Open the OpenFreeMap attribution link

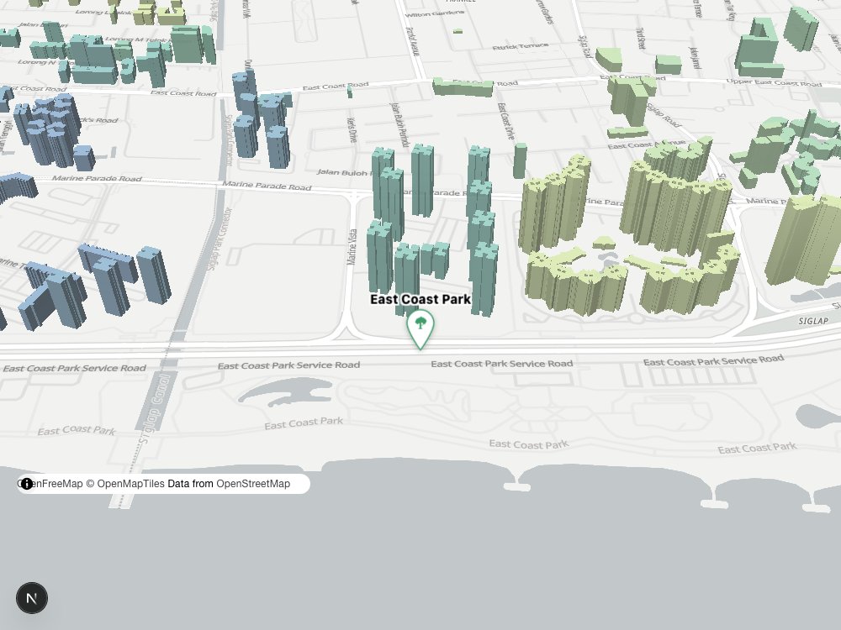[52, 484]
